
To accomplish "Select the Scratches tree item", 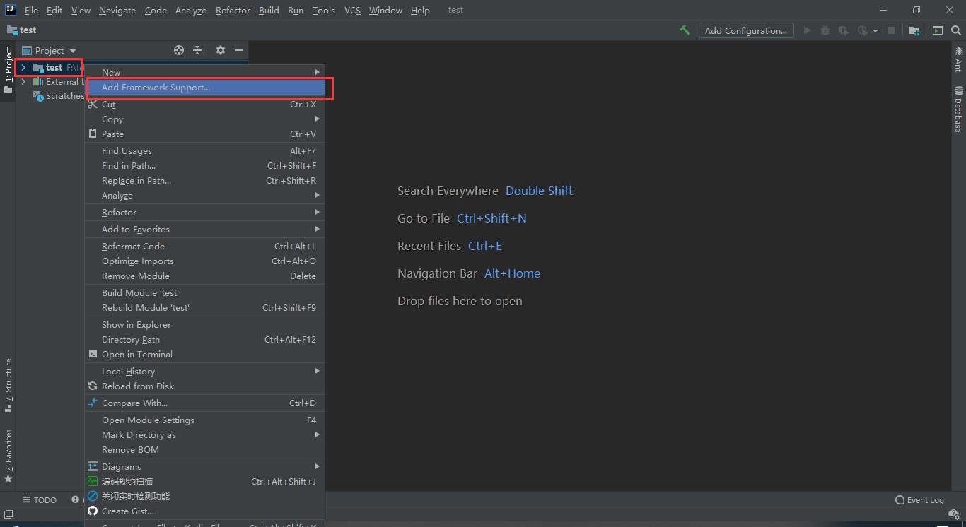I will 59,96.
